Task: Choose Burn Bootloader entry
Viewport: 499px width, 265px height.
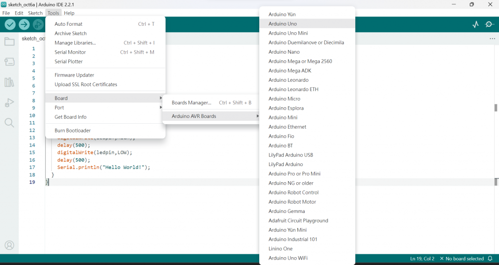Action: point(105,131)
